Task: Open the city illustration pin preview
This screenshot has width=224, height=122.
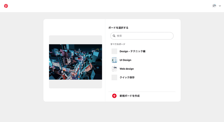Action: pos(75,62)
